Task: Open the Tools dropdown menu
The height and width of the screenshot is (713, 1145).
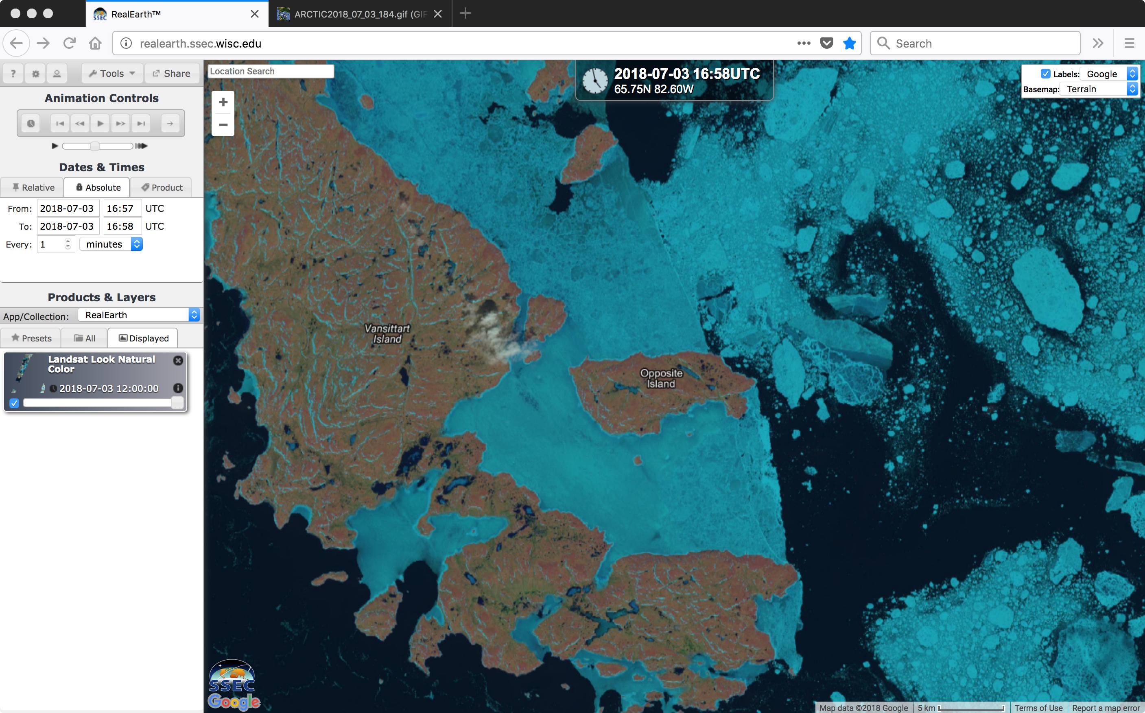Action: [x=112, y=73]
